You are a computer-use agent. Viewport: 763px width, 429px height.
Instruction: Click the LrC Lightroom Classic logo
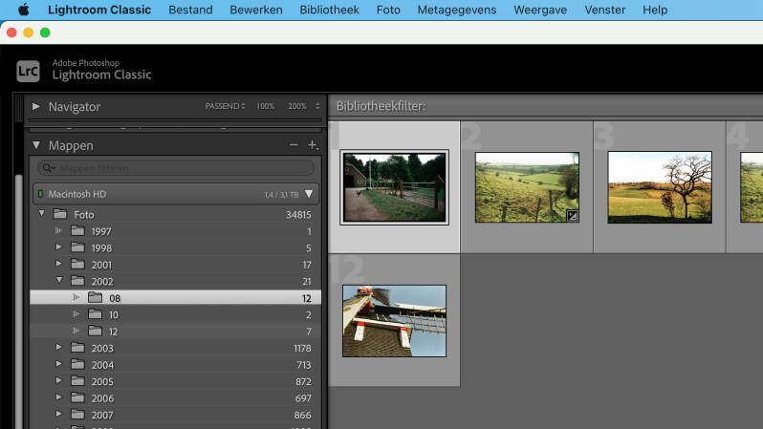[28, 70]
